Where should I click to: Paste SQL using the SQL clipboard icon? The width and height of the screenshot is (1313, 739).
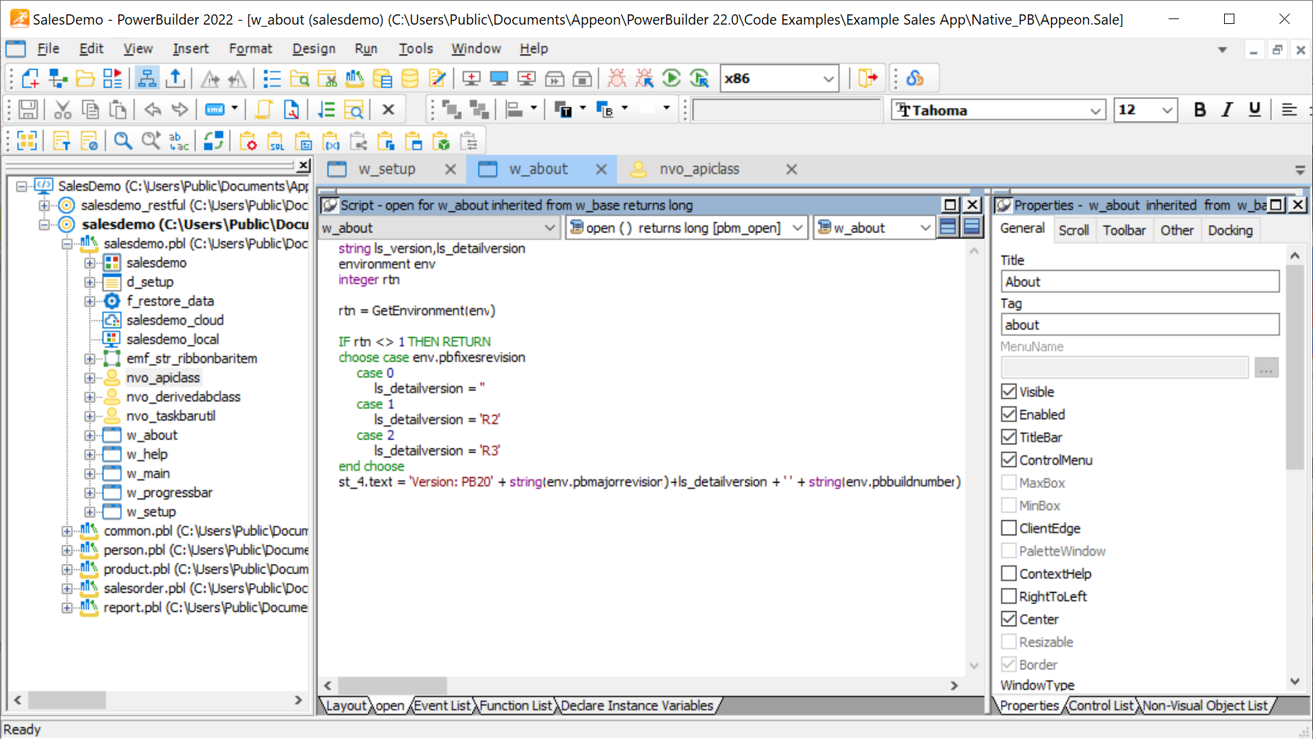point(276,141)
